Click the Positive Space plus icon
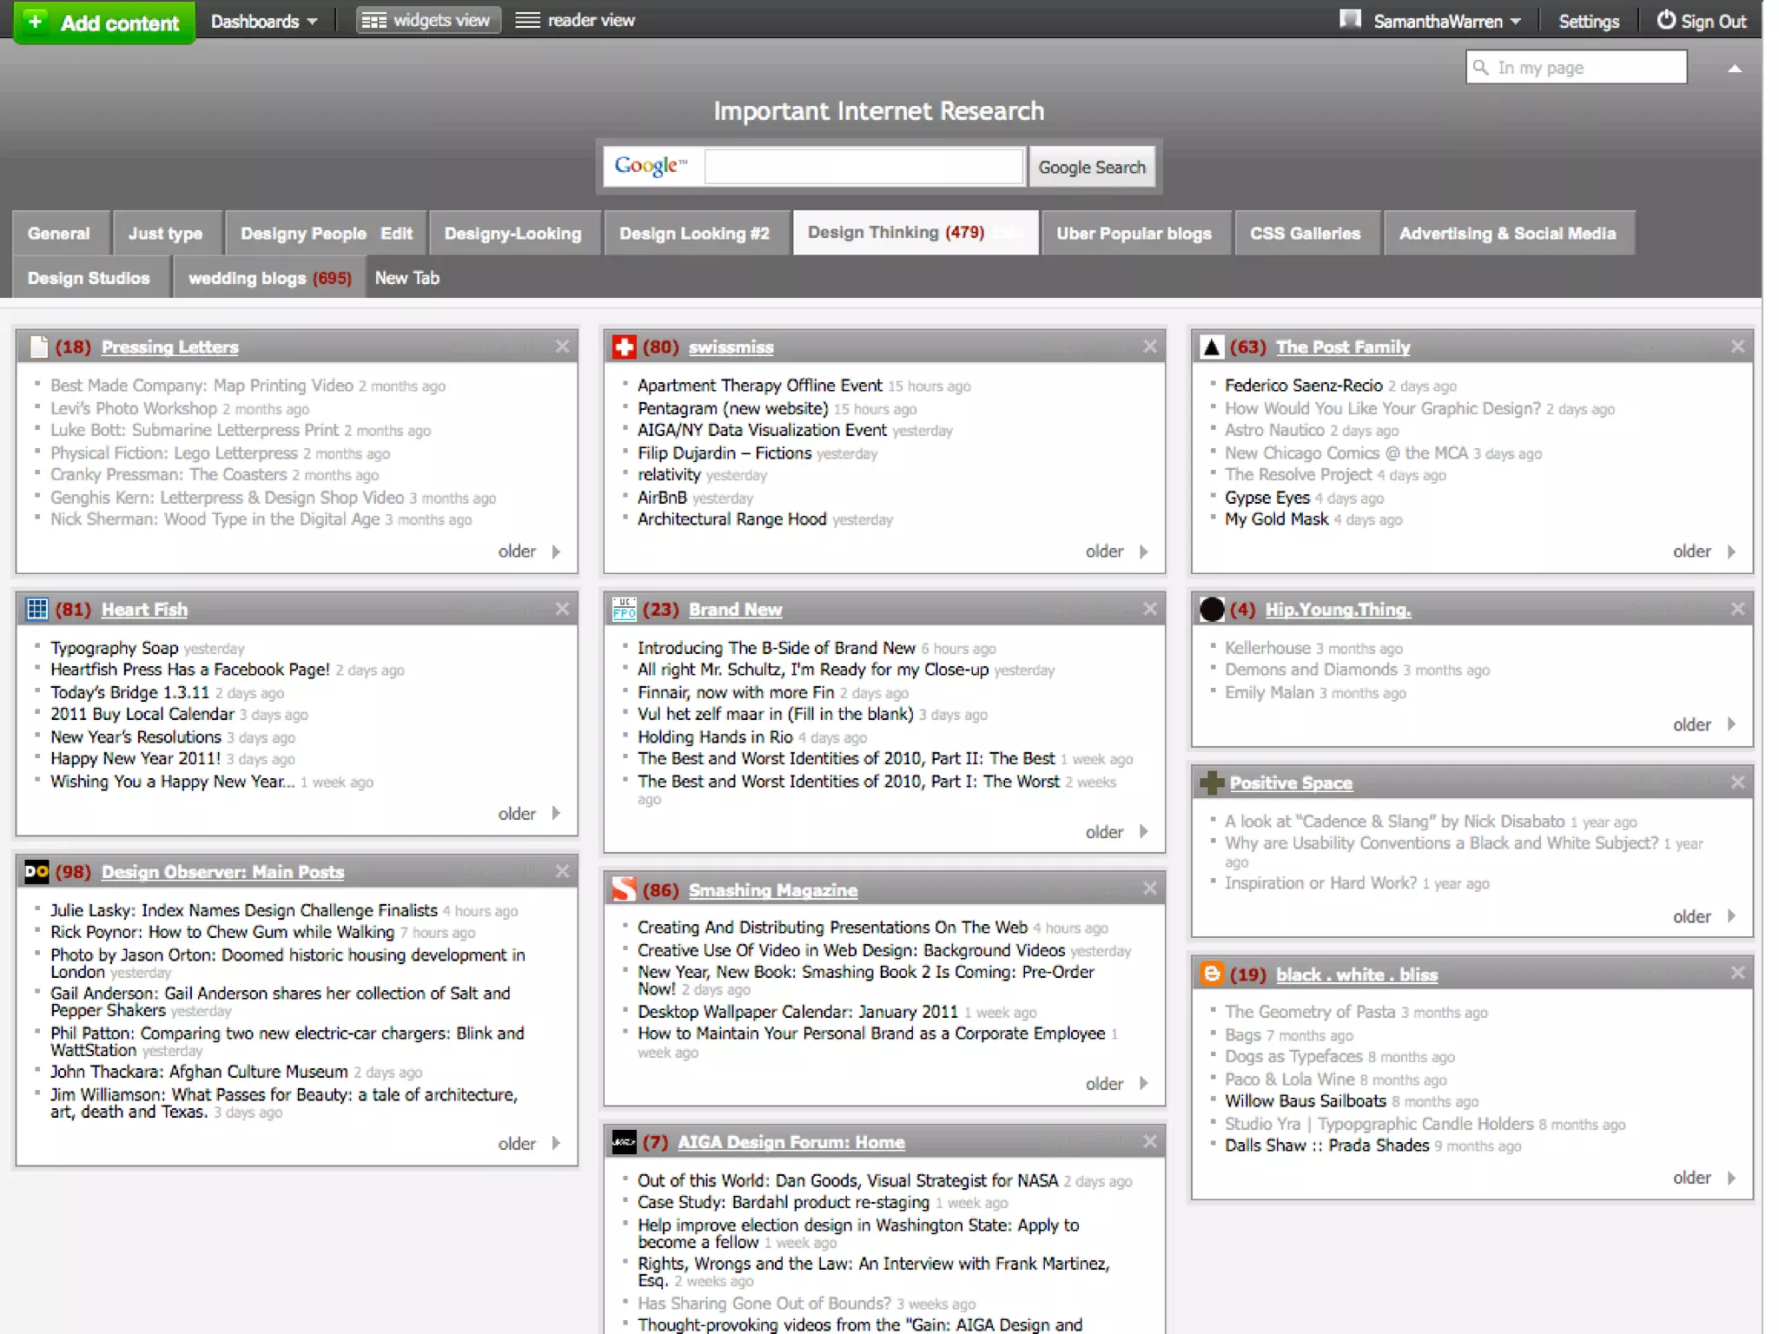 coord(1212,783)
